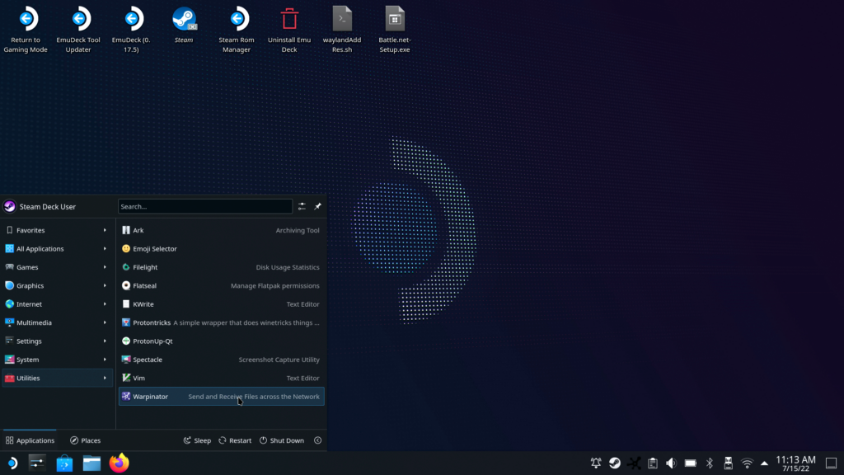The height and width of the screenshot is (475, 844).
Task: Select the Utilities category
Action: (57, 378)
